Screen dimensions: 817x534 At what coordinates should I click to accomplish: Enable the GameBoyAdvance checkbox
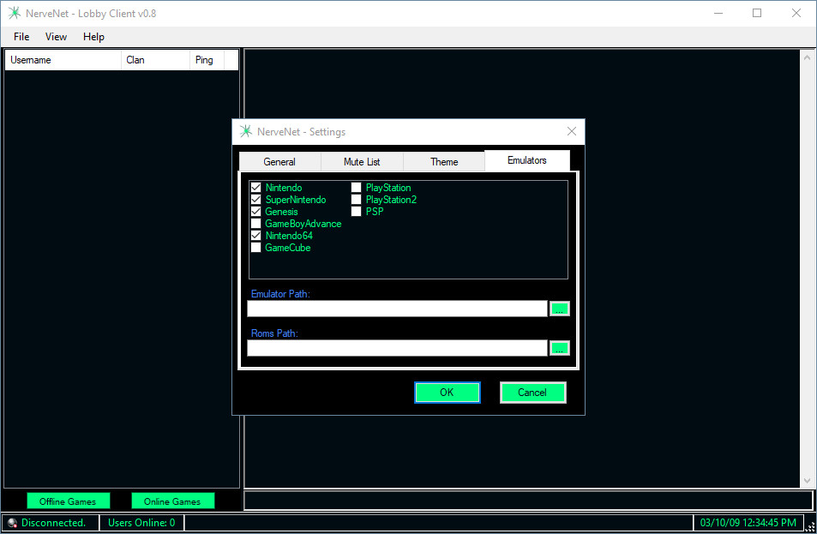point(255,224)
